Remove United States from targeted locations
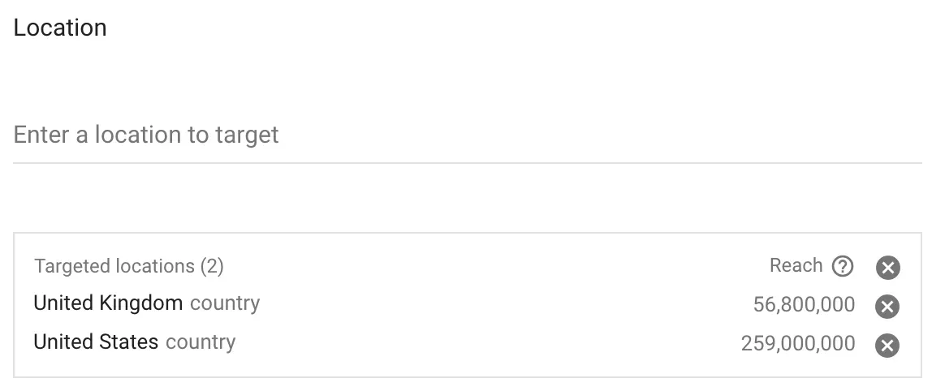 click(x=887, y=346)
